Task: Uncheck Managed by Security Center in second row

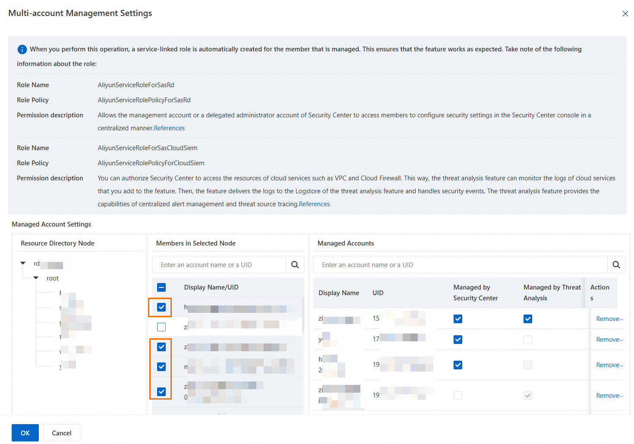Action: click(458, 340)
